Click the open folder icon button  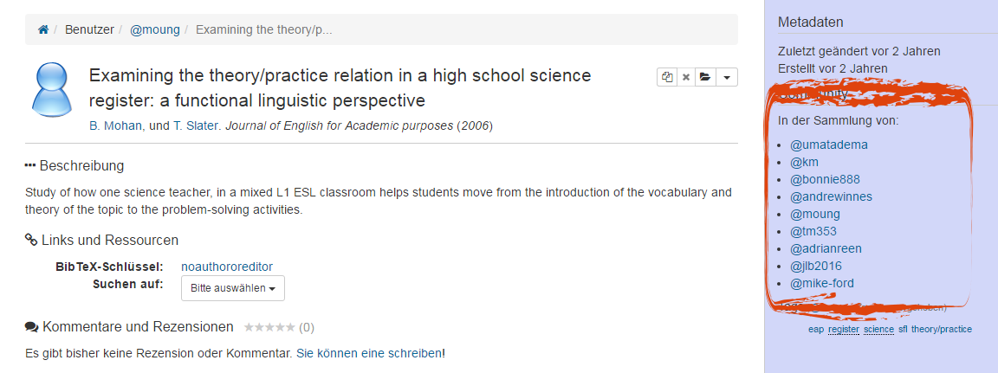pos(704,77)
